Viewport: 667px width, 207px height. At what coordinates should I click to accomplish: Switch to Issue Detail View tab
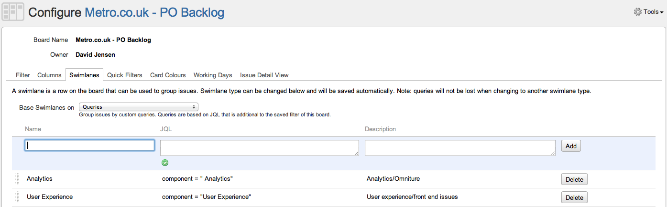(x=264, y=75)
